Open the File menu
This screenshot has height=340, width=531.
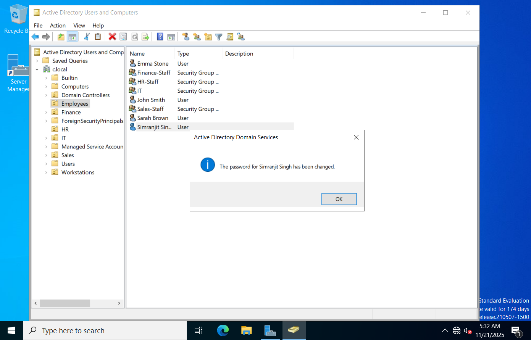pyautogui.click(x=38, y=26)
